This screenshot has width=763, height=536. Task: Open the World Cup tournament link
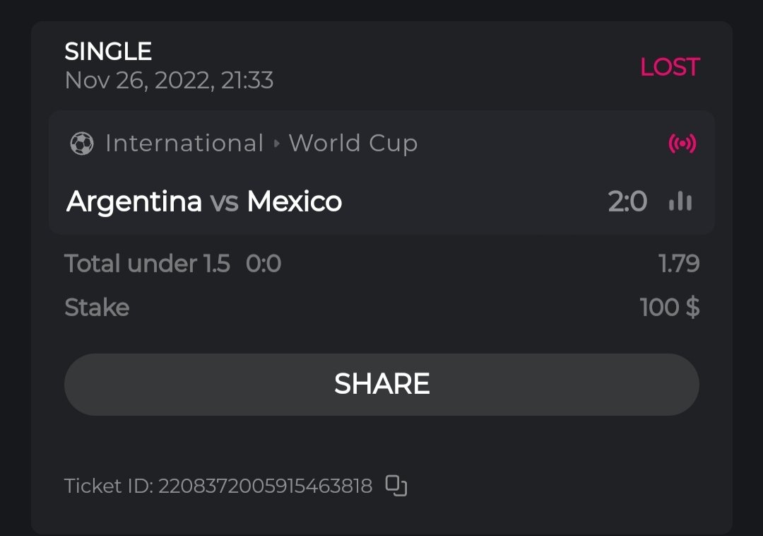tap(353, 144)
